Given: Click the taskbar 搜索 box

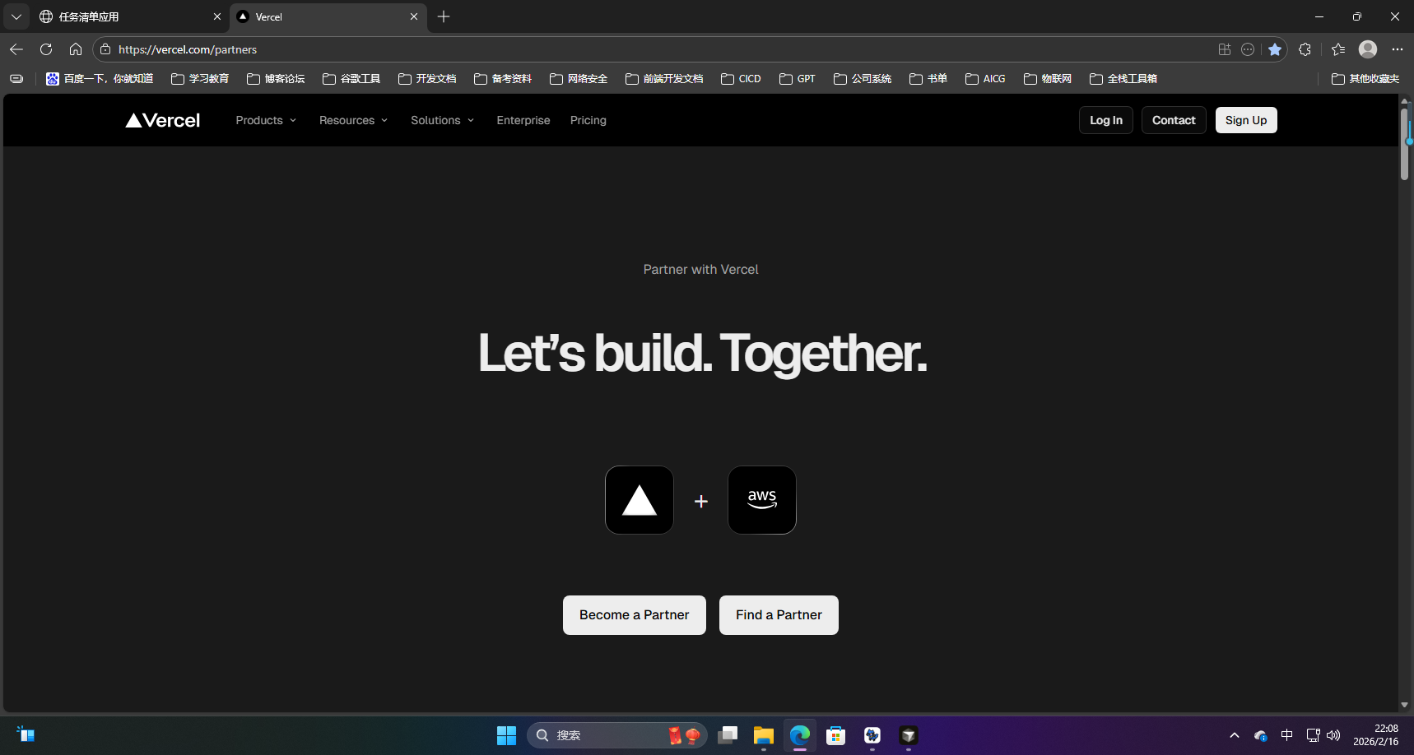Looking at the screenshot, I should click(616, 735).
